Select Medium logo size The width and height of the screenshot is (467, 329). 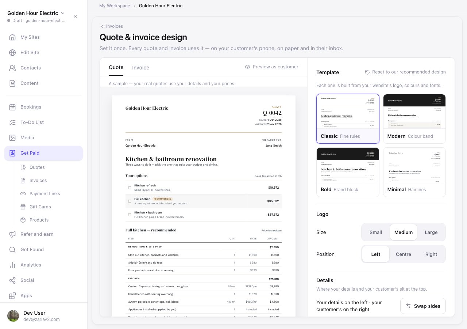pos(404,232)
